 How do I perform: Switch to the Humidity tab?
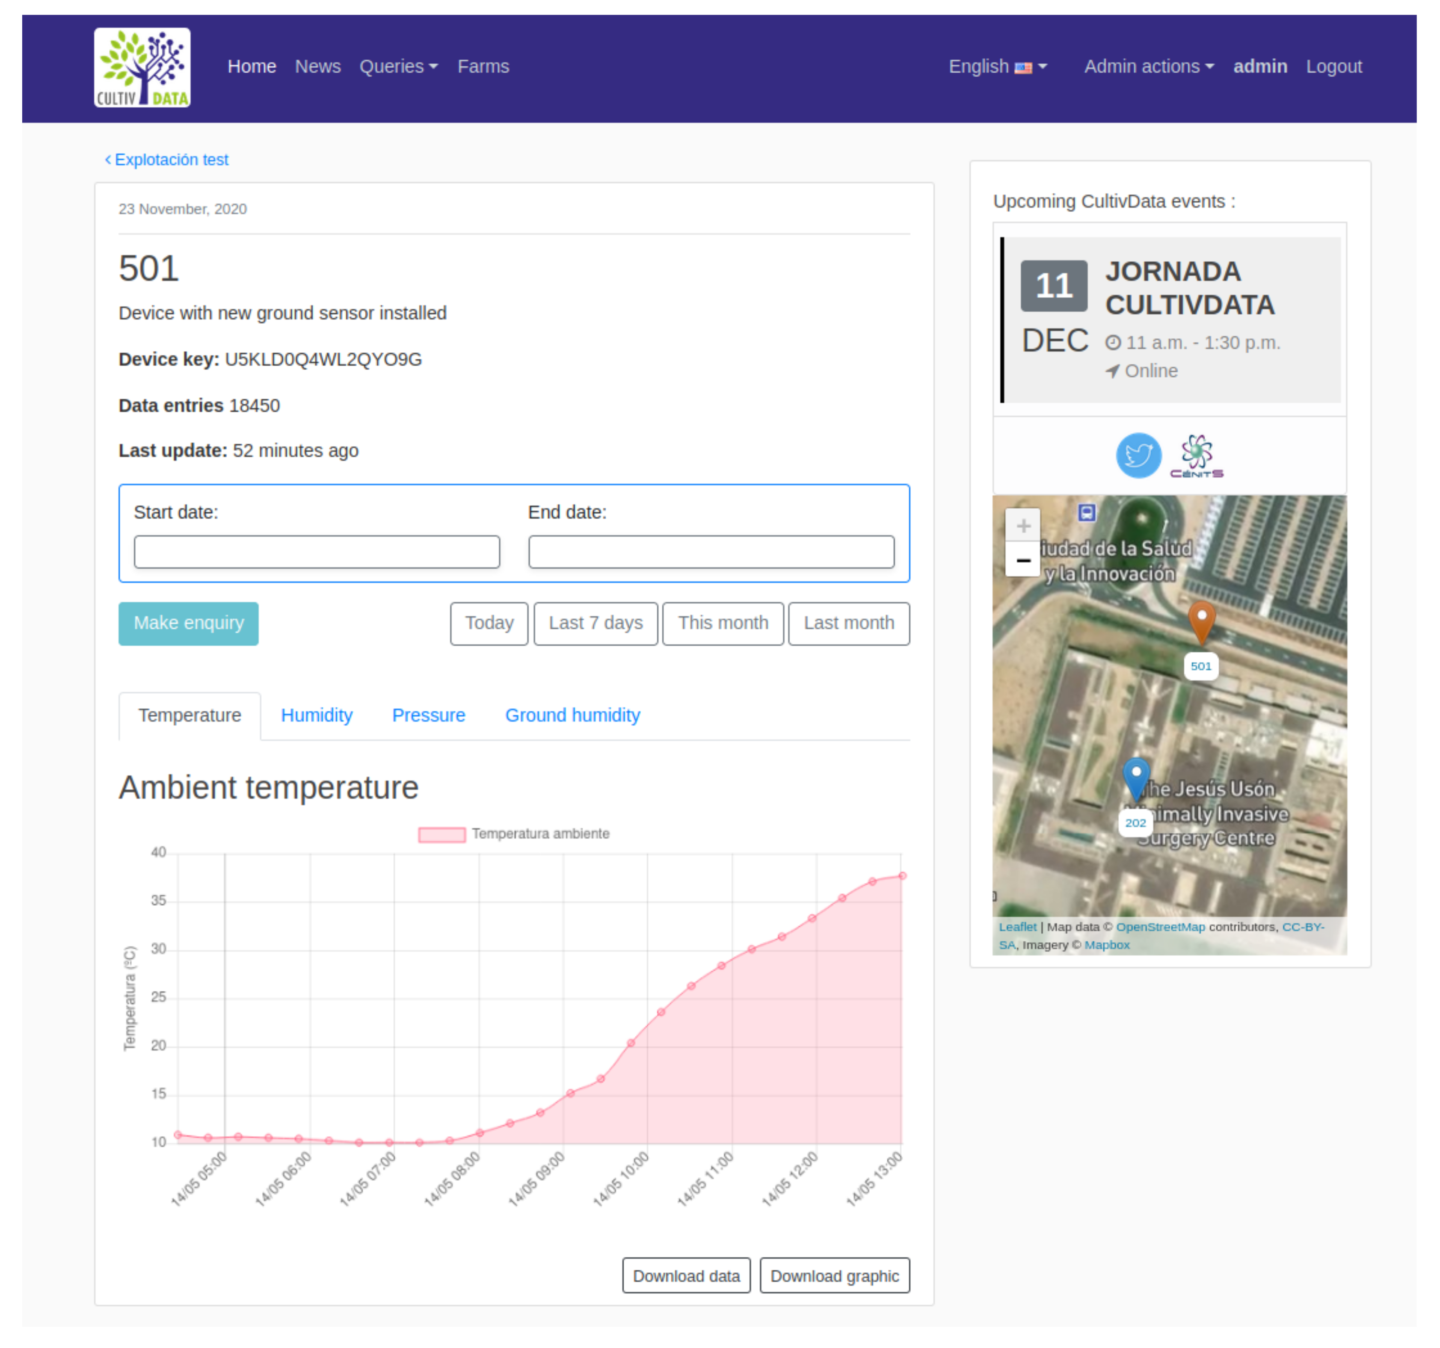point(317,715)
